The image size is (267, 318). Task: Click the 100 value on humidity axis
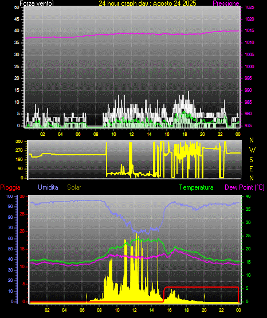tap(9, 197)
